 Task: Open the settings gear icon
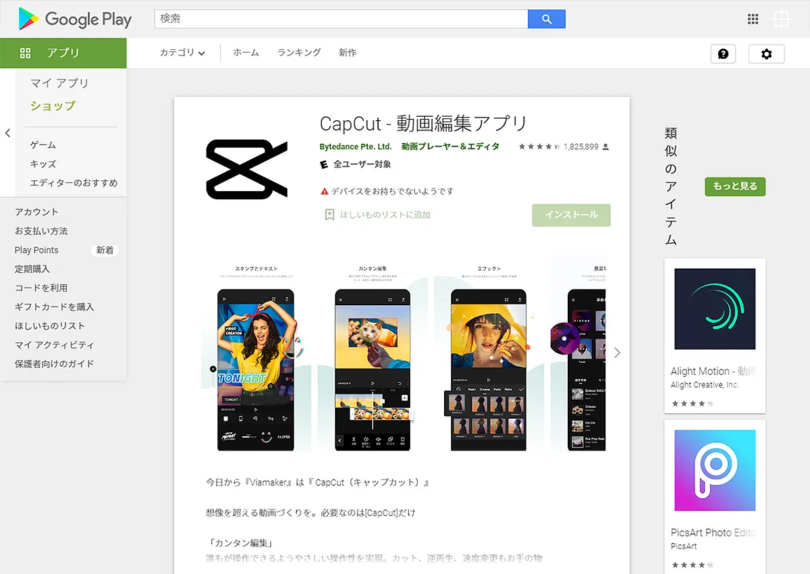coord(766,54)
